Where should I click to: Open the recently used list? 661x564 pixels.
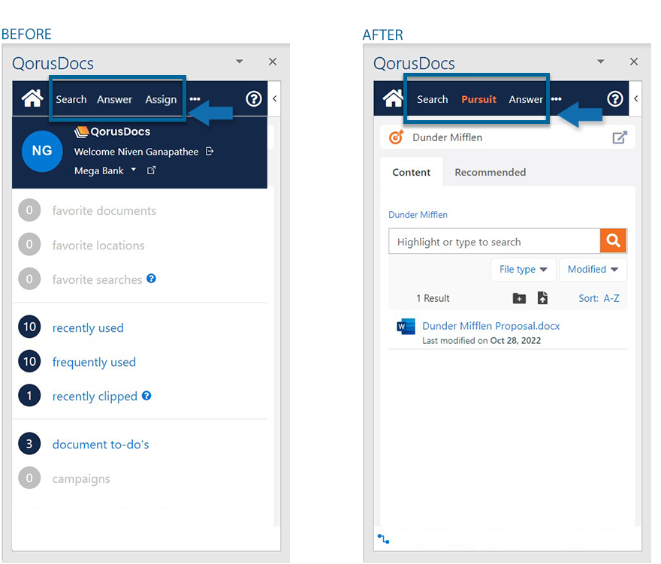click(x=88, y=328)
